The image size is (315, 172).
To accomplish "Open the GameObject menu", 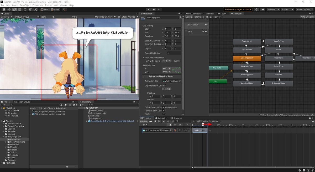I will [x=25, y=5].
